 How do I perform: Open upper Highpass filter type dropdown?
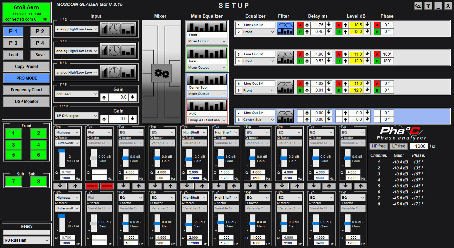pos(68,132)
